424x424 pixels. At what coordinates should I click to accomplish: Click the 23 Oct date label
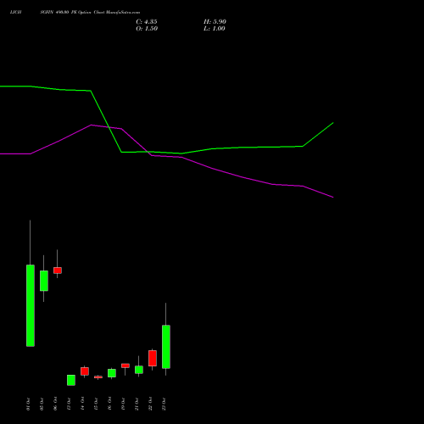click(x=164, y=404)
